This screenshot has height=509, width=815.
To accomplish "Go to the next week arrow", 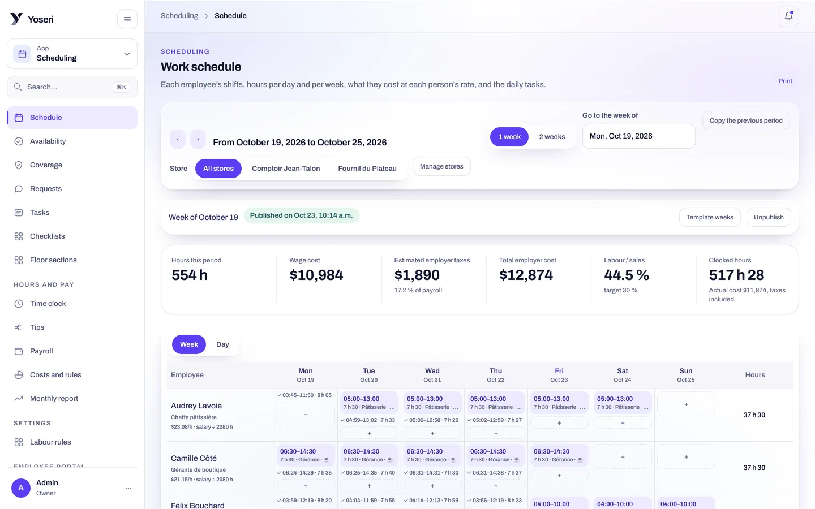I will point(198,139).
